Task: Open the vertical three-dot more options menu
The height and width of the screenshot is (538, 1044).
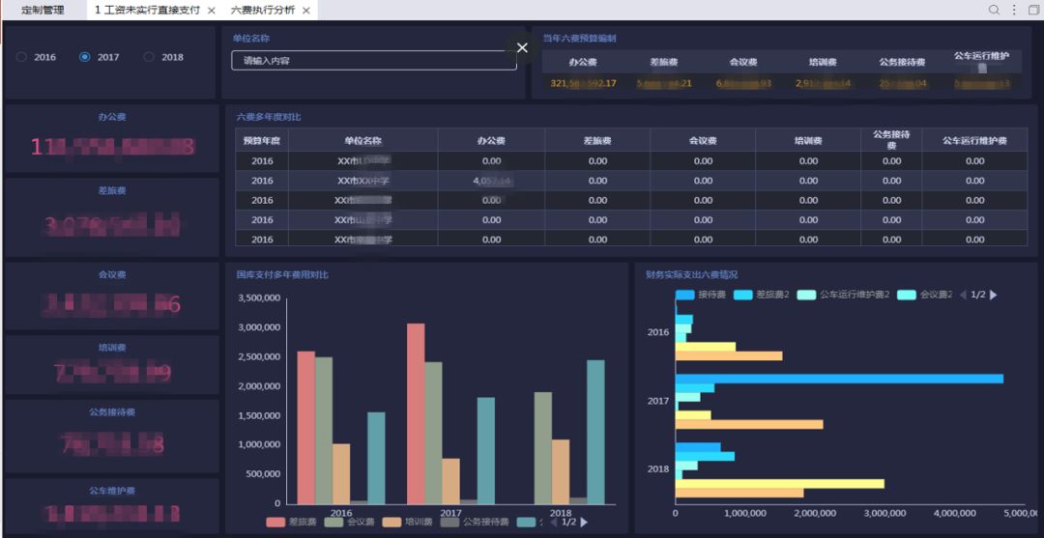Action: [1014, 10]
